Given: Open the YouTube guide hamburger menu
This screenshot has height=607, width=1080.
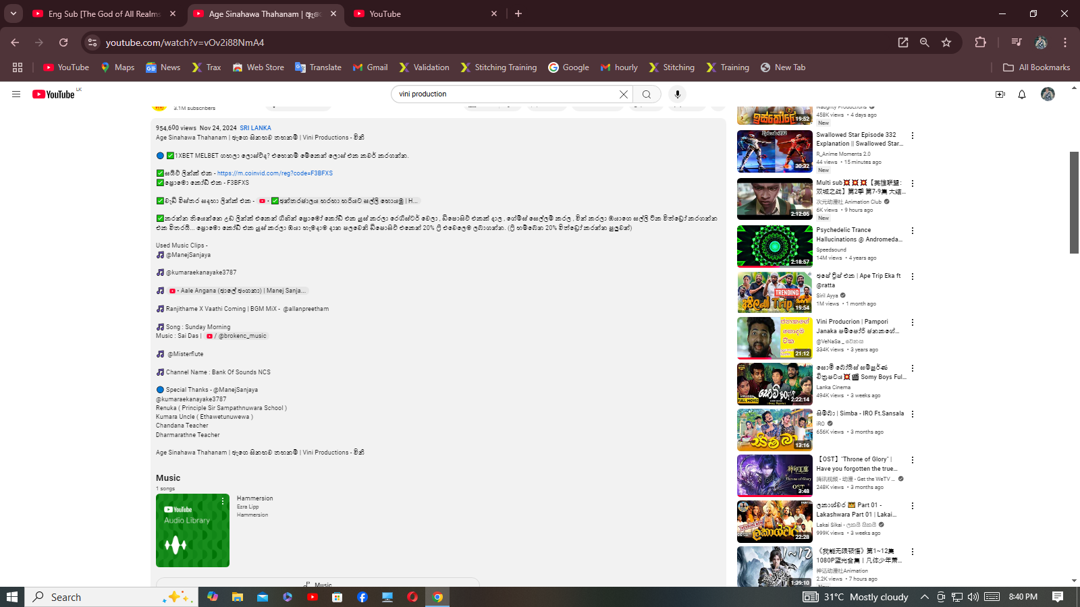Looking at the screenshot, I should (x=16, y=94).
